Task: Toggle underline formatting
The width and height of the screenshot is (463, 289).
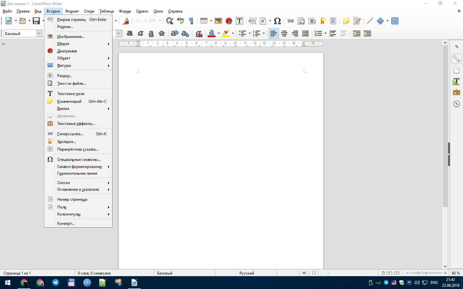Action: click(151, 33)
